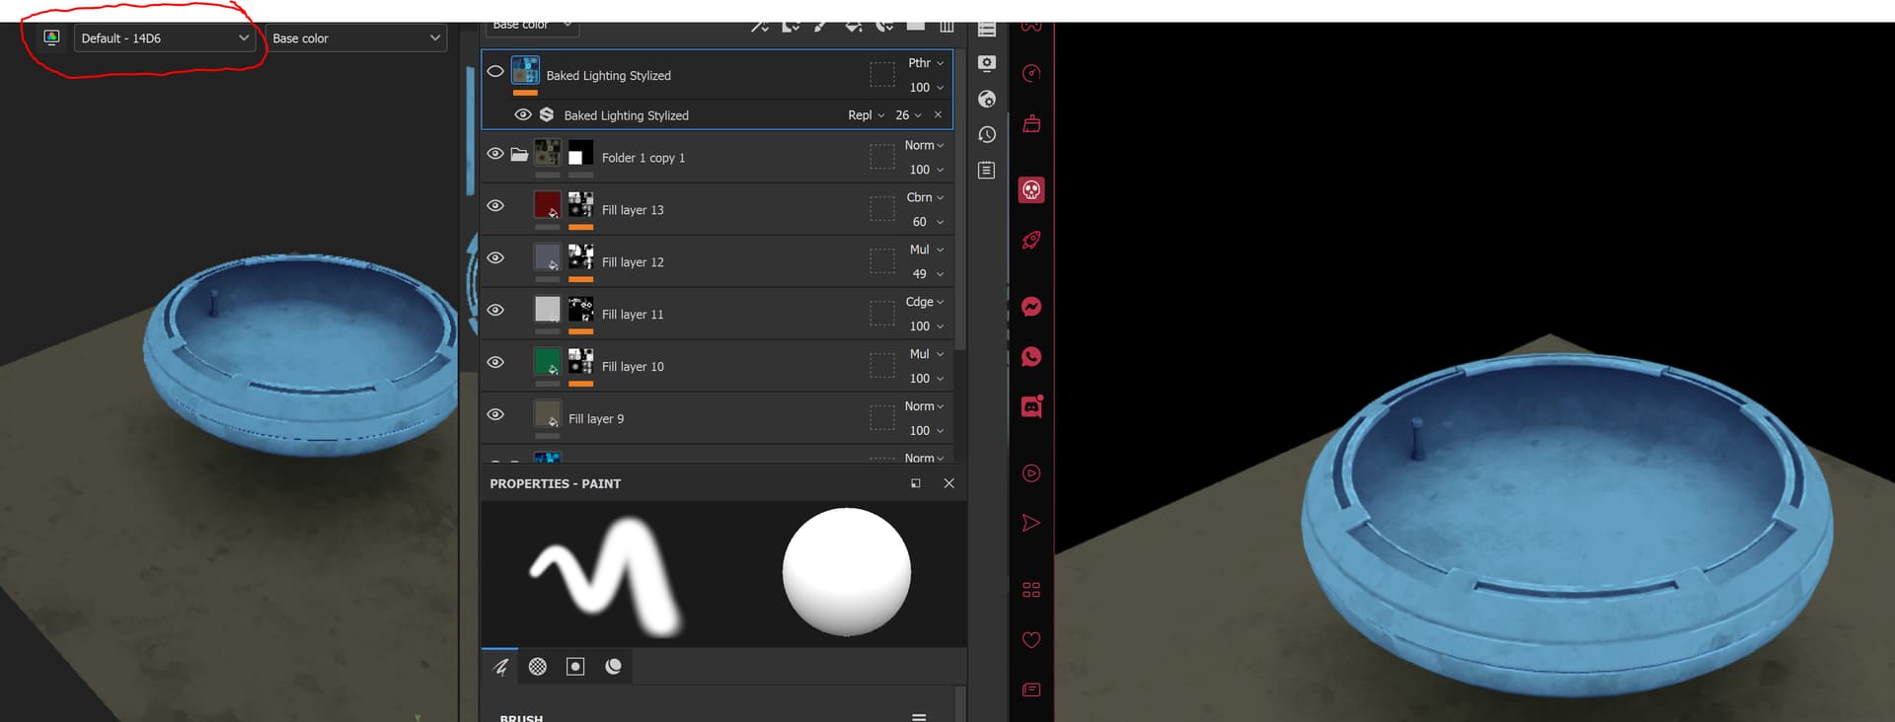Open Norm blend mode dropdown for Folder 1 copy 1

click(x=924, y=145)
